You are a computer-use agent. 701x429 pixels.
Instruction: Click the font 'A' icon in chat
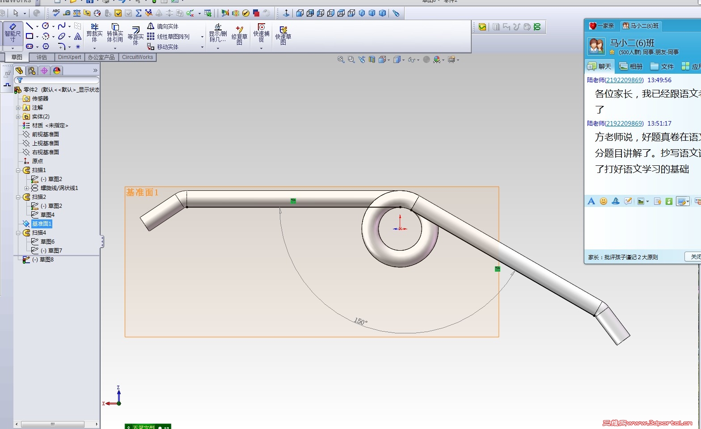(591, 201)
